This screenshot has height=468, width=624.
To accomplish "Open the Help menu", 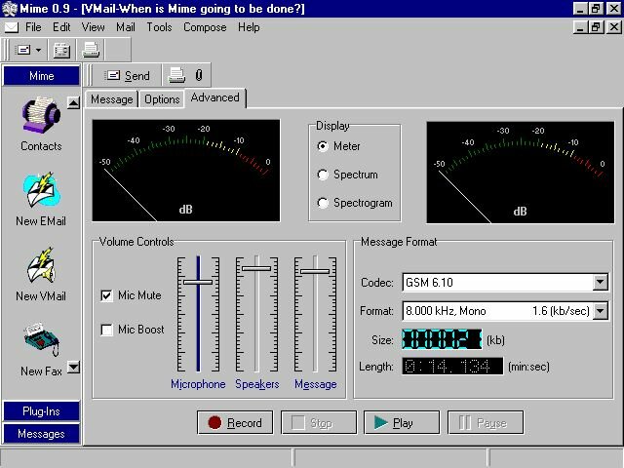I will click(249, 27).
